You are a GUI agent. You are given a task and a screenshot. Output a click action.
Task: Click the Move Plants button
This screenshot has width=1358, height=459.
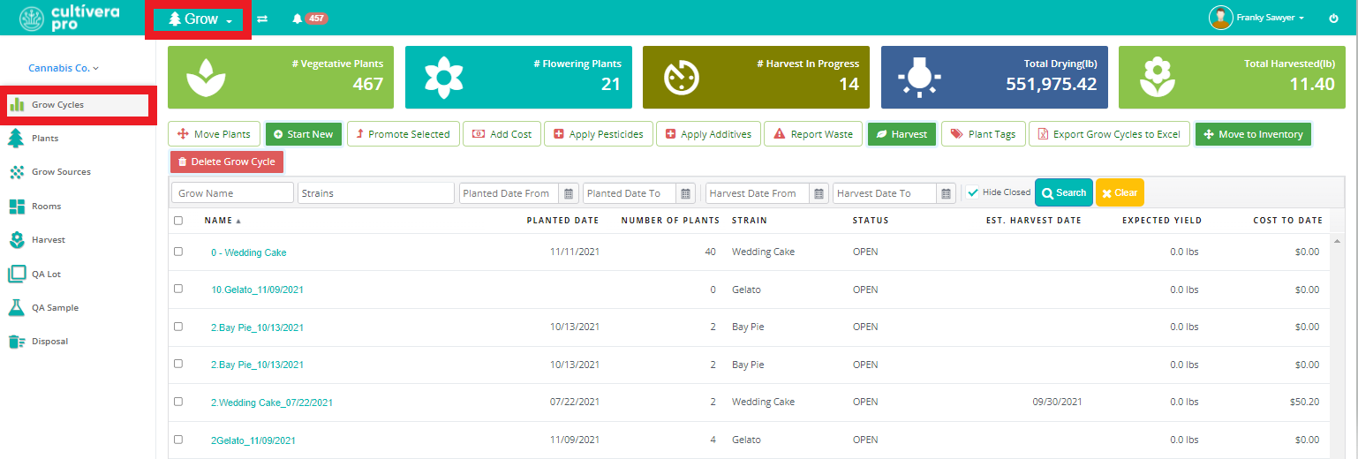(215, 134)
